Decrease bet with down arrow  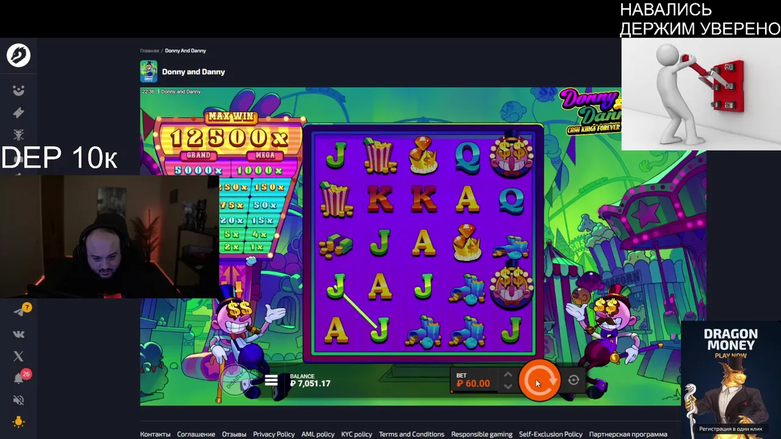point(508,386)
